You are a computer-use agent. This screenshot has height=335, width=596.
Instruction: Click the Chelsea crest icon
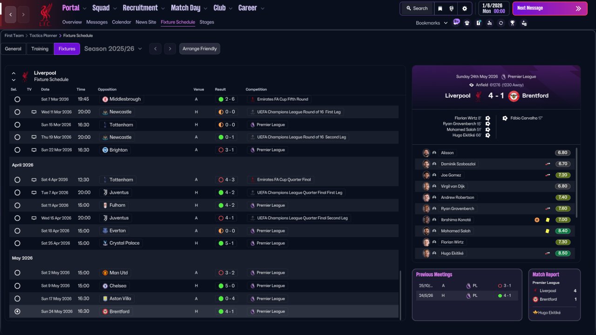(x=105, y=286)
